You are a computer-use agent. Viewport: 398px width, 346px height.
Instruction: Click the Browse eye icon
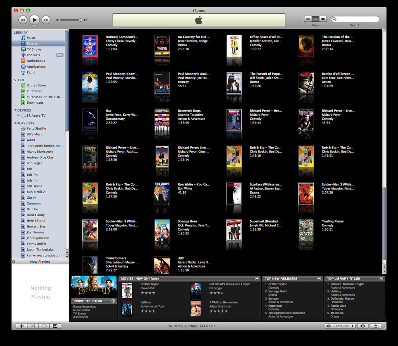pos(363,326)
